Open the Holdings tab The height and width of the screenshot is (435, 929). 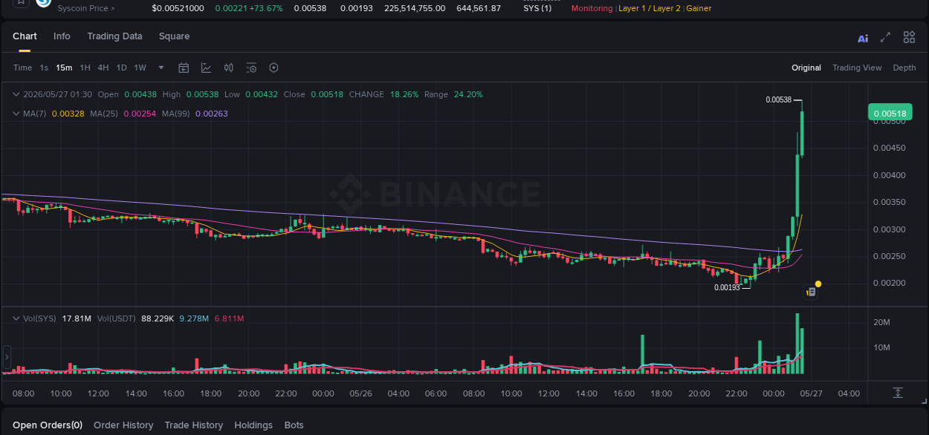click(253, 425)
